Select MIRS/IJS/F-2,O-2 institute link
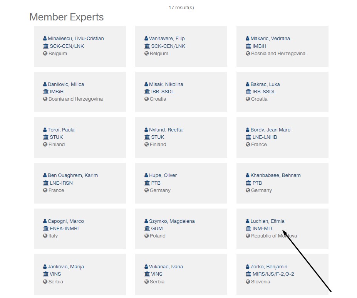Screen dimensions: 357x298 273,274
